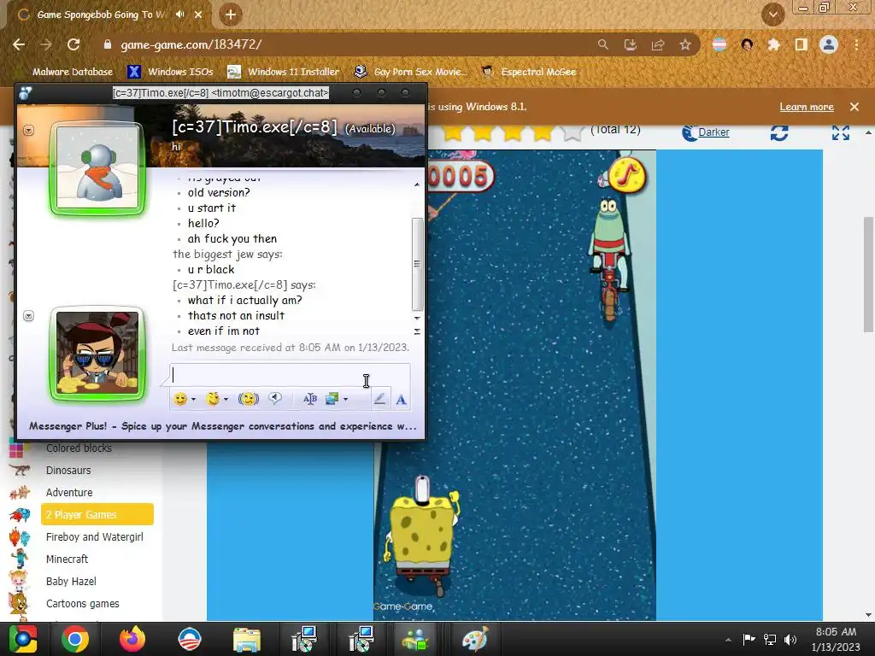Open the Fireboy and Watergirl category
This screenshot has width=875, height=656.
[94, 536]
